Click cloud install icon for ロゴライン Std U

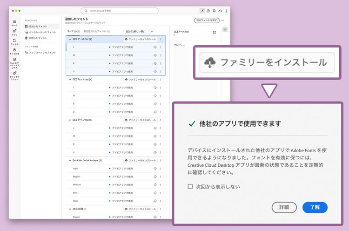pyautogui.click(x=155, y=152)
